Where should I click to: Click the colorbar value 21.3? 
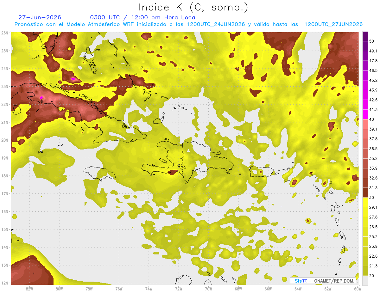(373, 266)
